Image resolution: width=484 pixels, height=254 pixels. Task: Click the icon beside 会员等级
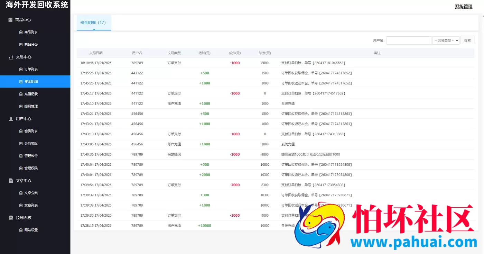point(21,144)
